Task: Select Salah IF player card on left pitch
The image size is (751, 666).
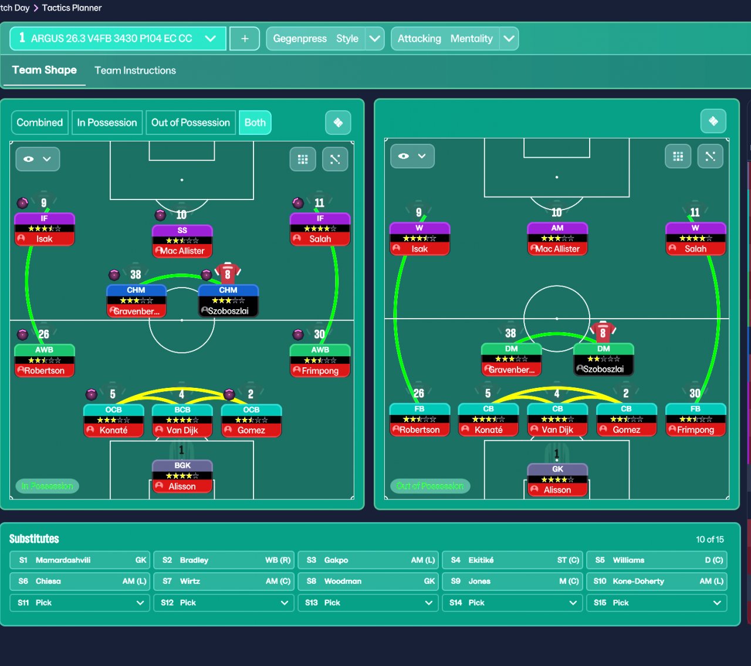Action: click(320, 229)
